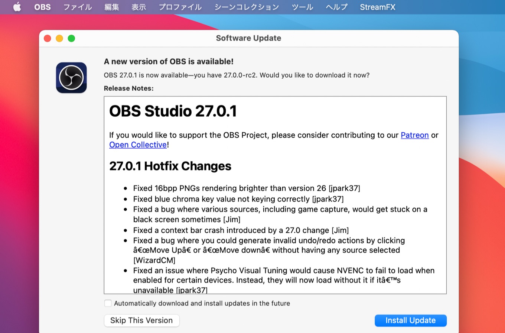Click the Release Notes label

(128, 88)
